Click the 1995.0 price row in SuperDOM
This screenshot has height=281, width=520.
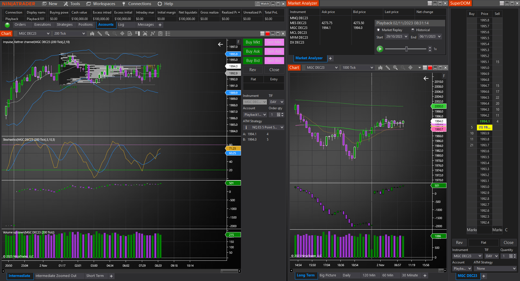[485, 68]
